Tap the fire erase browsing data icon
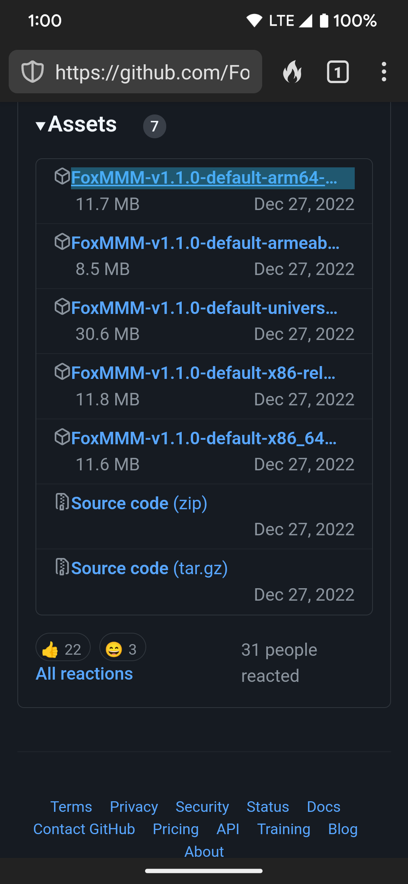Image resolution: width=408 pixels, height=884 pixels. point(292,72)
